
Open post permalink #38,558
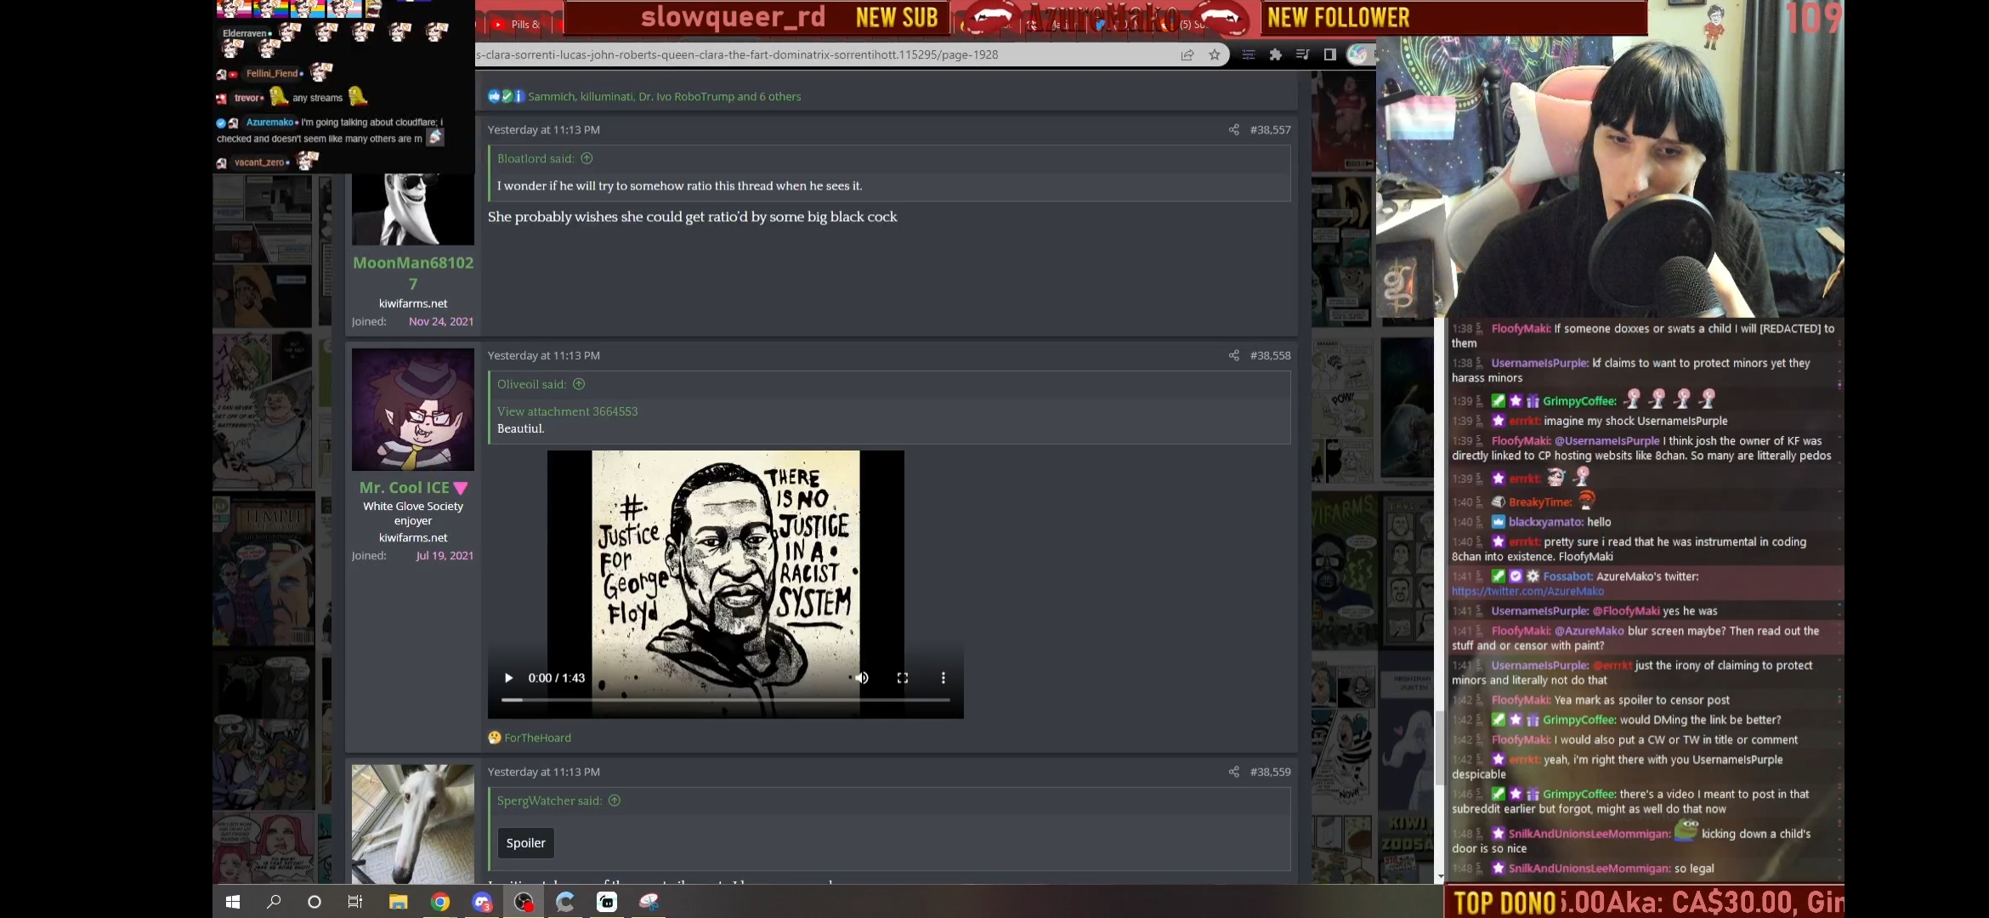click(1270, 355)
